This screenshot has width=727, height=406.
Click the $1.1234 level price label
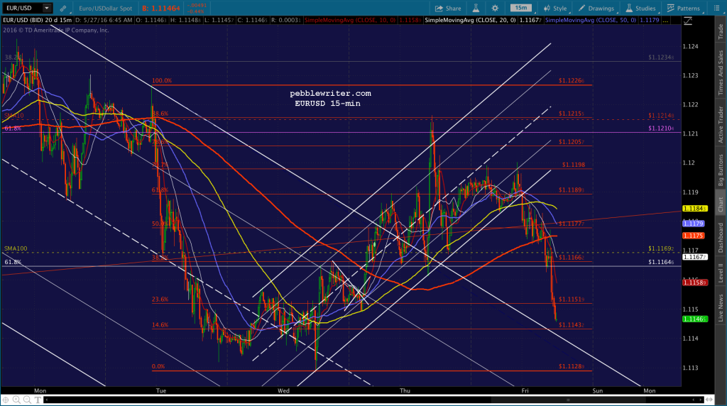coord(661,57)
